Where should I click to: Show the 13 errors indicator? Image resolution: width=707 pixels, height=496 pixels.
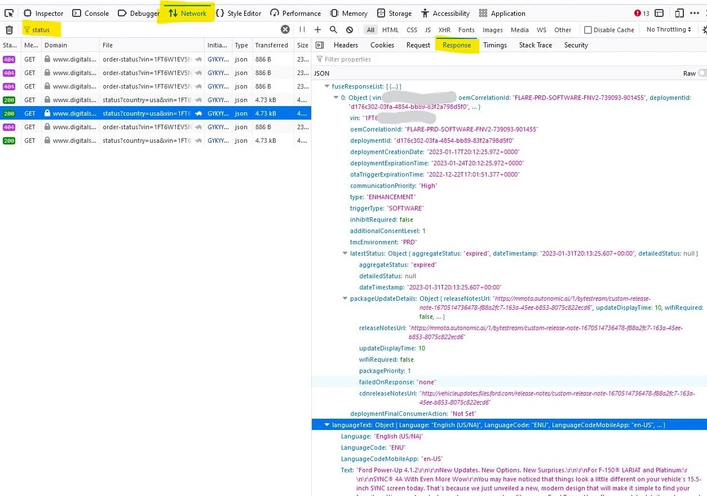(x=642, y=13)
